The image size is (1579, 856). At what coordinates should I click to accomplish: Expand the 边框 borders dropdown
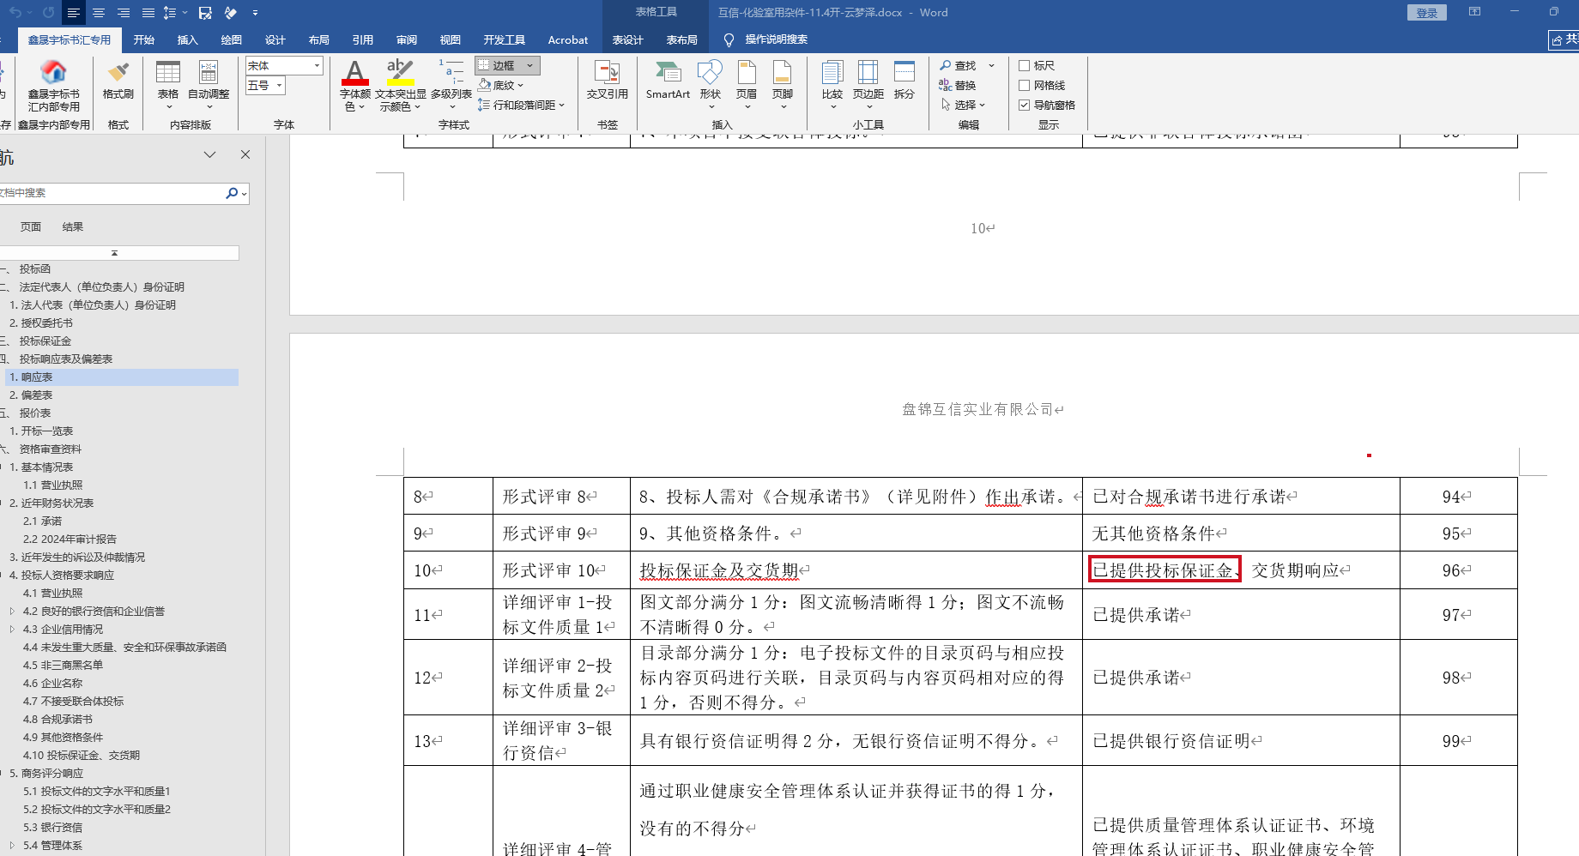pos(529,66)
